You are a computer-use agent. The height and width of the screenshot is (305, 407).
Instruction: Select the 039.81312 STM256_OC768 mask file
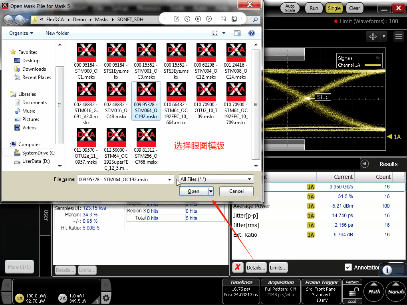[146, 147]
